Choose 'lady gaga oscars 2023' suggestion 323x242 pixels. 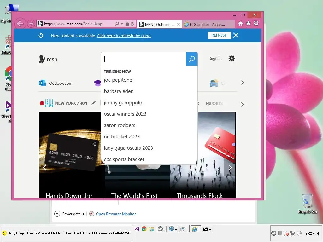coord(128,148)
